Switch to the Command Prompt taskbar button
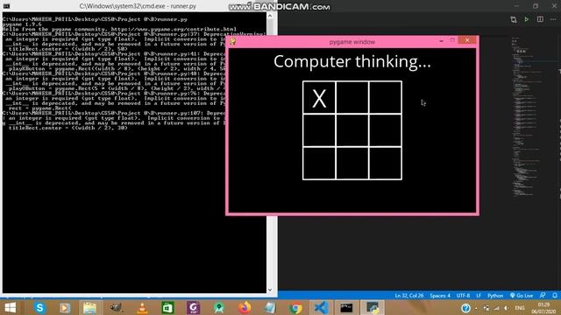561x315 pixels. click(x=346, y=307)
